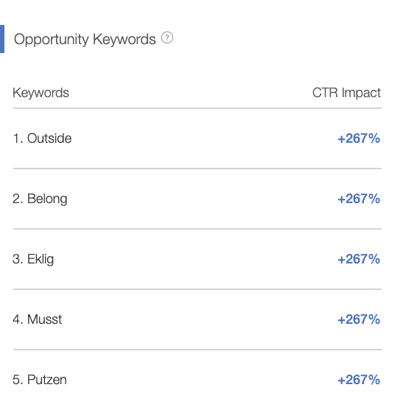420x418 pixels.
Task: Choose the keyword 4. Musst
Action: tap(38, 319)
